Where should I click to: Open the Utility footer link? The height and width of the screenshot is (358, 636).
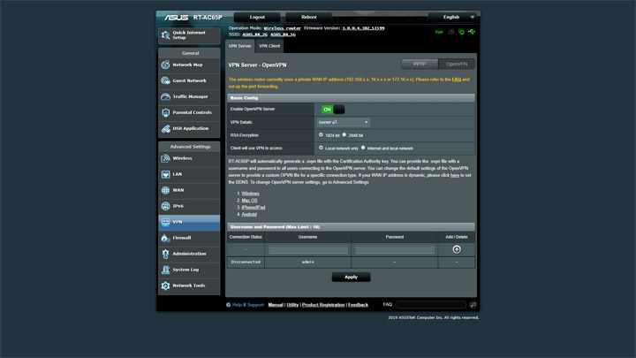click(x=292, y=305)
